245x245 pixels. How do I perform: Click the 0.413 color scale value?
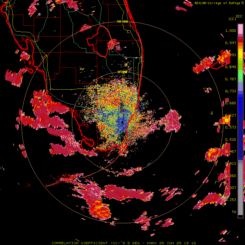pos(231,164)
